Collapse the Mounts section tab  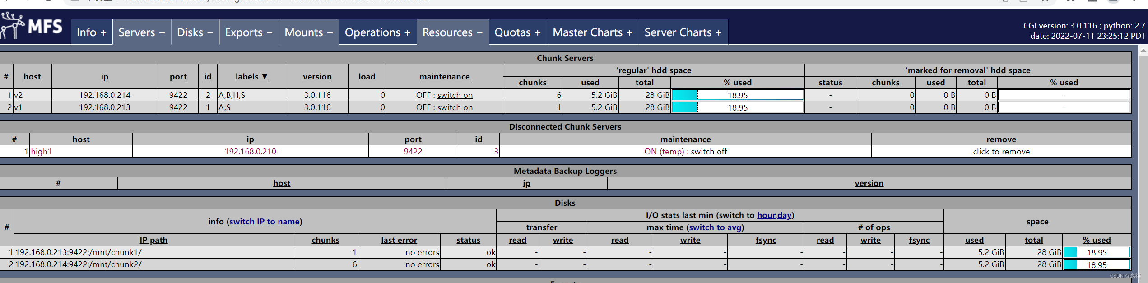(x=309, y=32)
